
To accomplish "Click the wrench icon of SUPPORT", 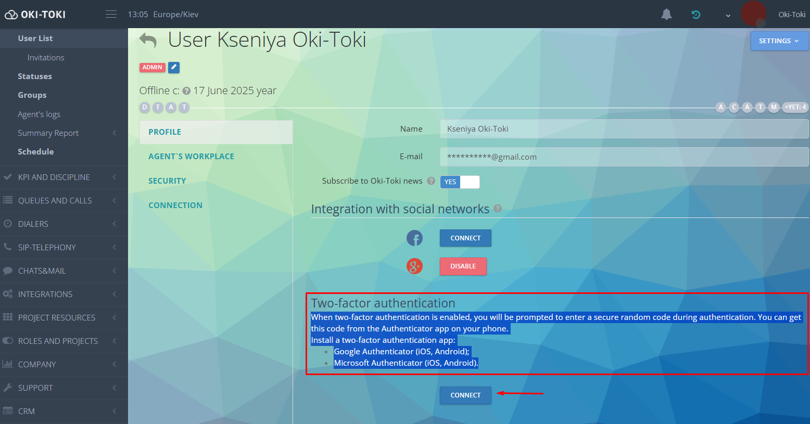I will coord(8,388).
